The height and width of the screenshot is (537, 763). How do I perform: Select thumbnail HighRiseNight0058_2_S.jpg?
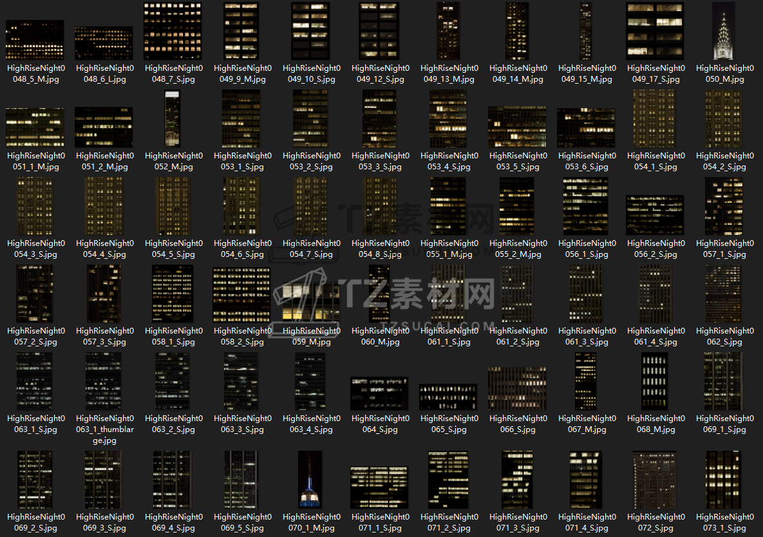tap(241, 294)
